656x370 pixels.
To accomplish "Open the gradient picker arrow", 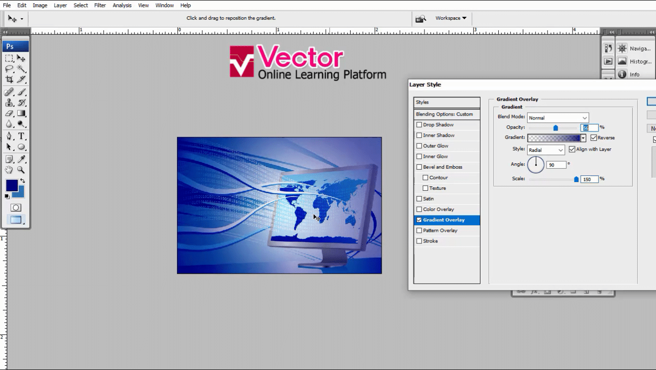I will tap(583, 138).
